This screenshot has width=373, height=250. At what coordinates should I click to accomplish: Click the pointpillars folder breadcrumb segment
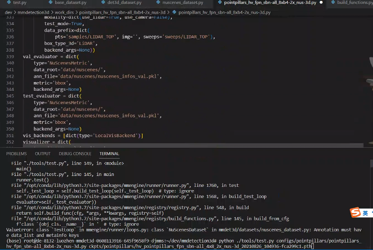122,12
